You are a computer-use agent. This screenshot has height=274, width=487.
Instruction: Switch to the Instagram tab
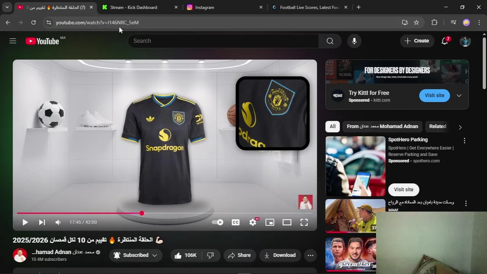205,7
